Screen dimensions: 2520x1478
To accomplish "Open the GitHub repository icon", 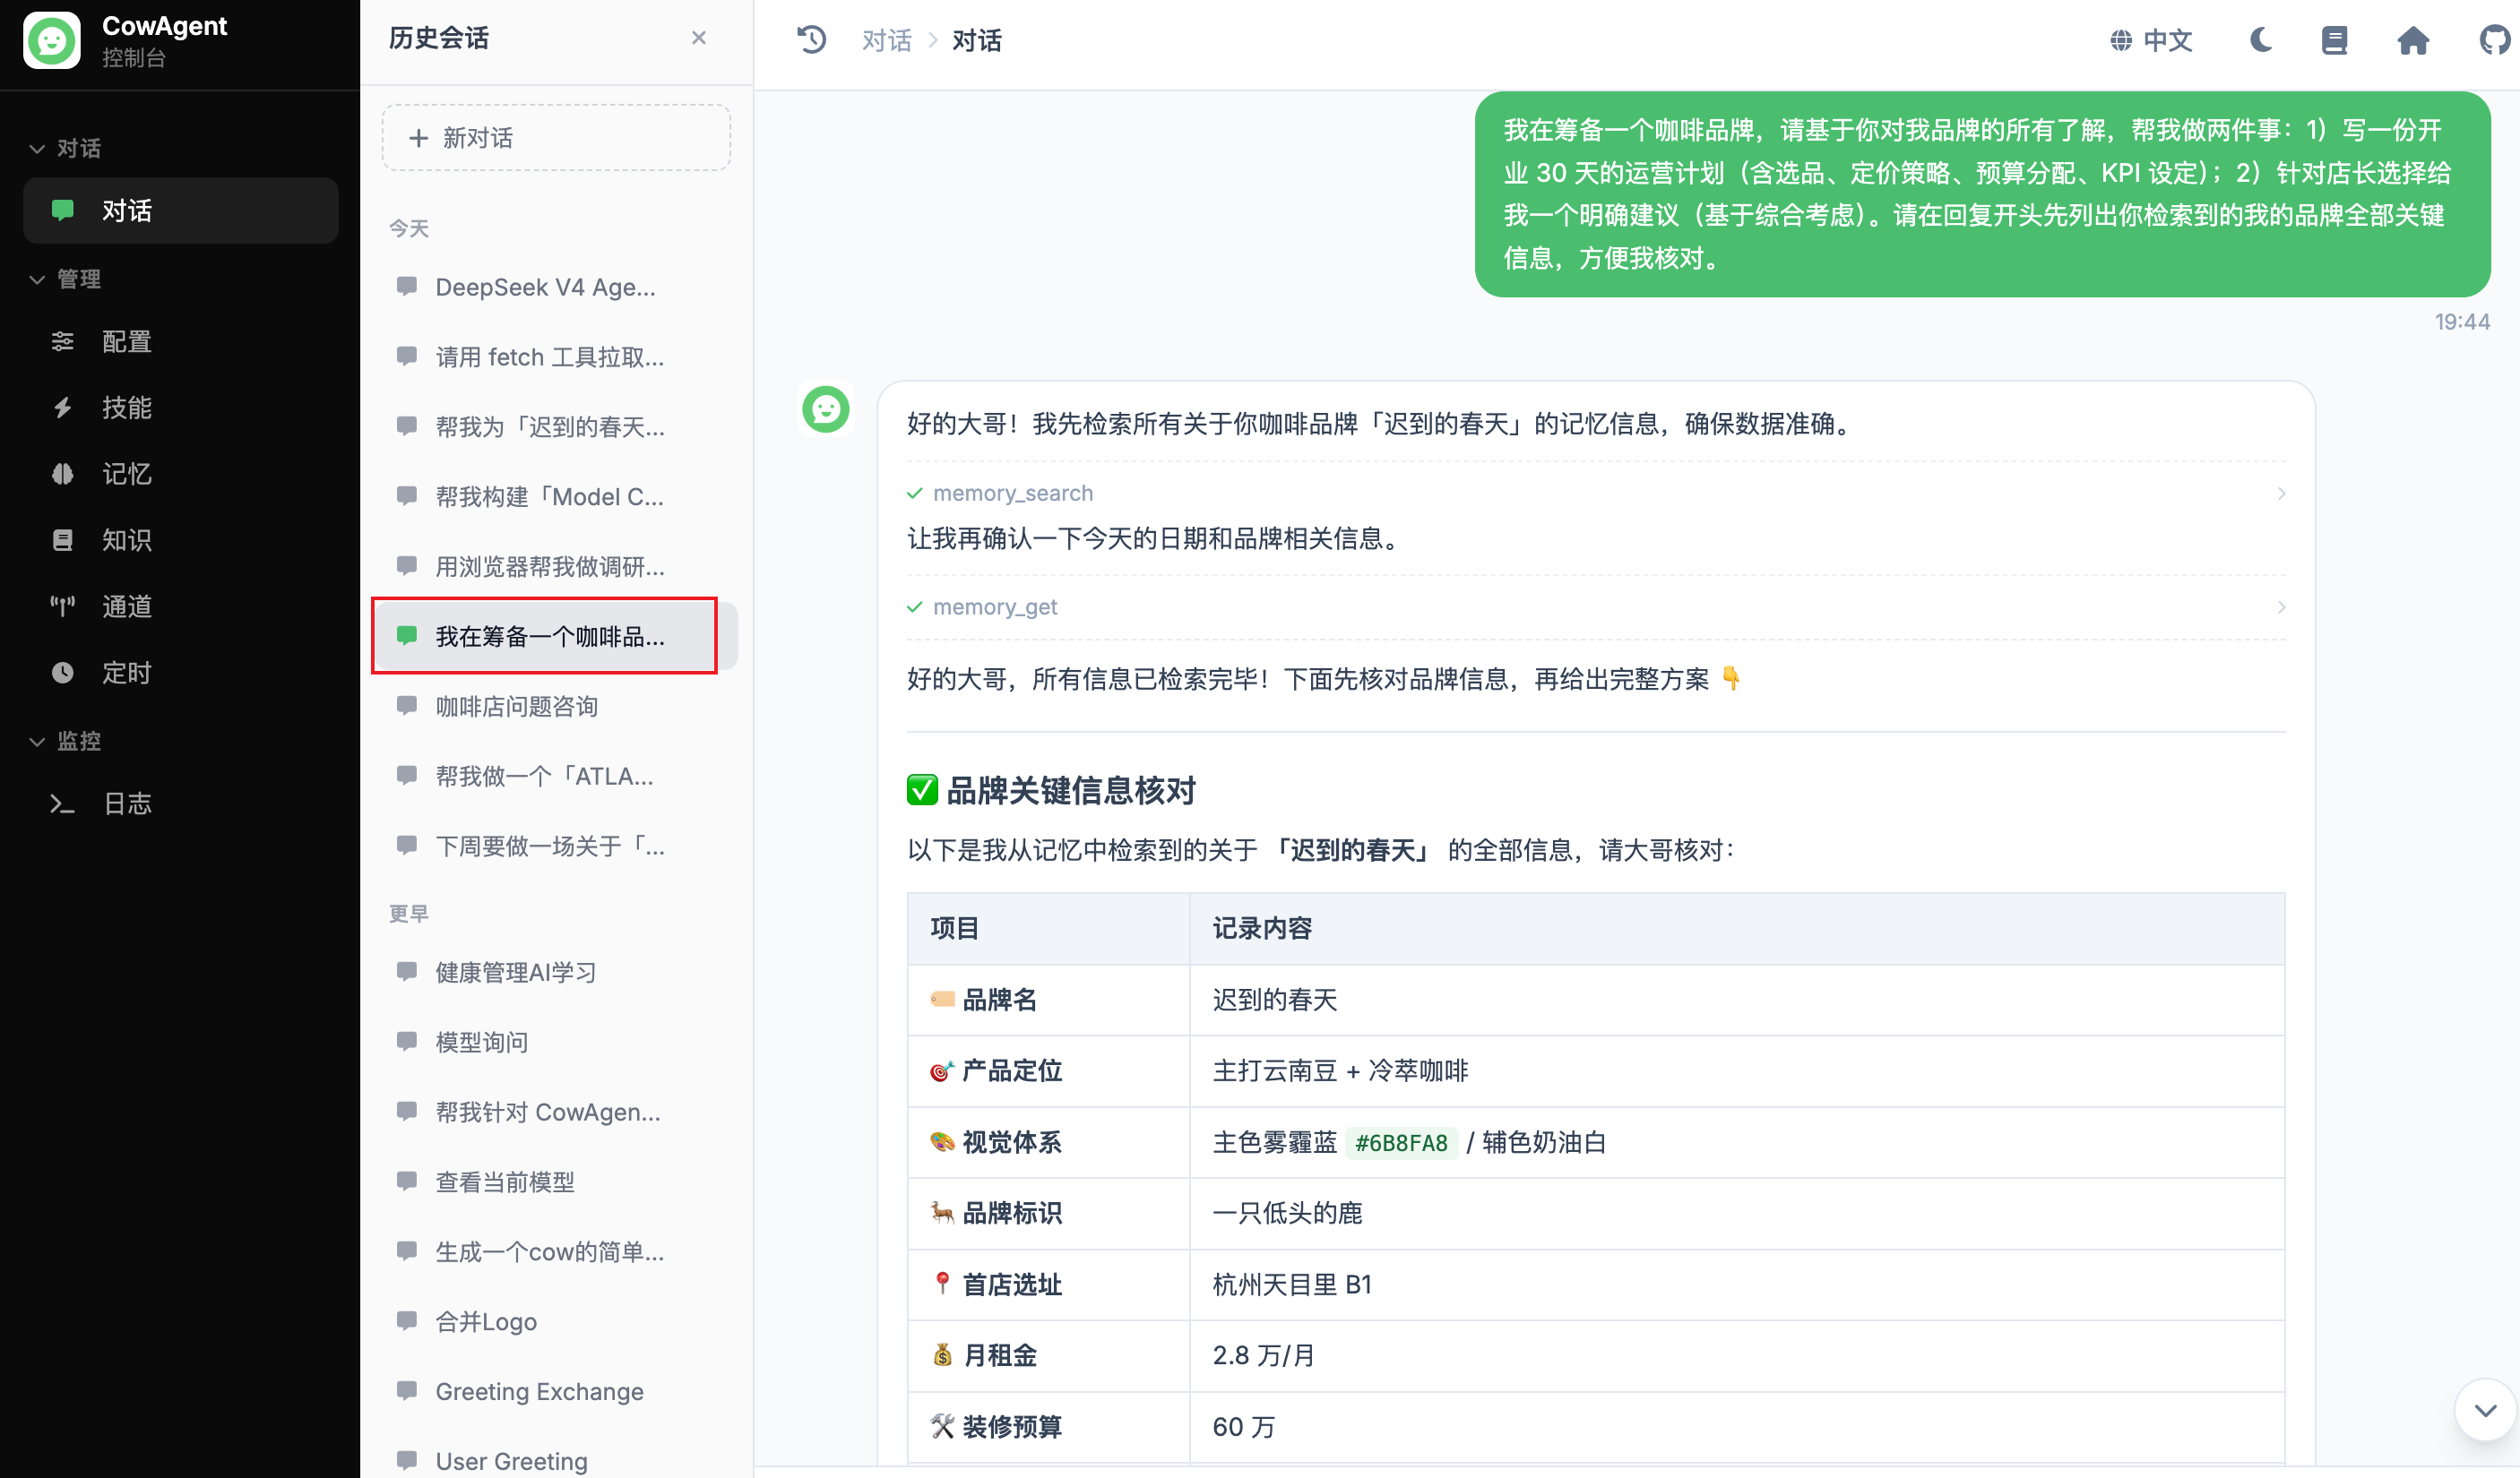I will [x=2492, y=40].
